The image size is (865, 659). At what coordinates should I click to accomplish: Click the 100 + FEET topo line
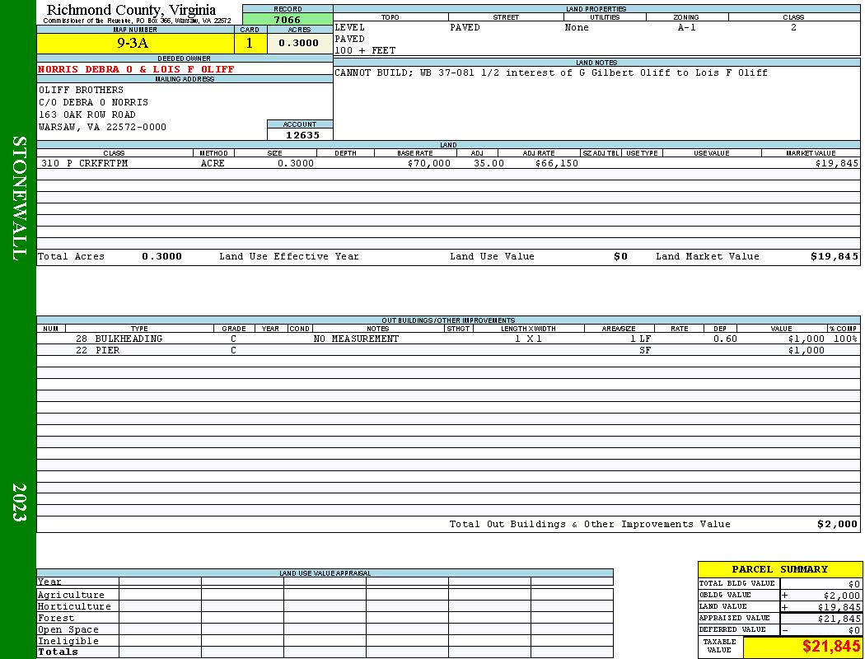coord(365,50)
